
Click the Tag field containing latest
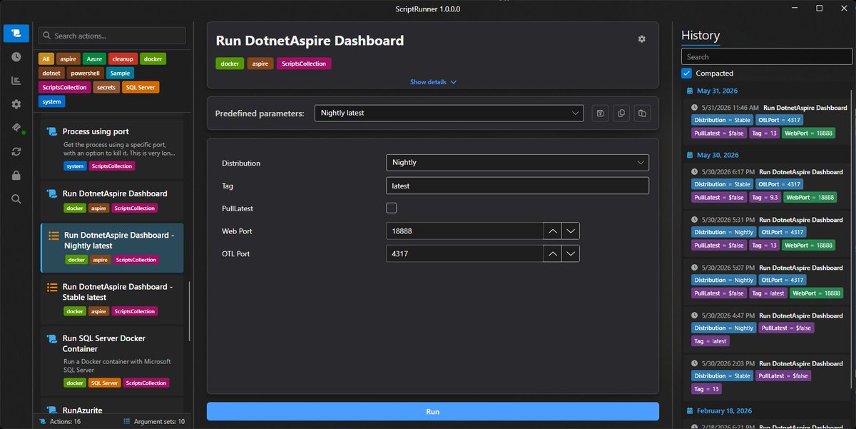517,186
